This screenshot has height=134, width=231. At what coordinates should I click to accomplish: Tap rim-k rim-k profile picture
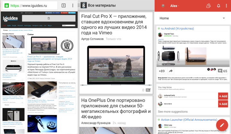(160, 104)
